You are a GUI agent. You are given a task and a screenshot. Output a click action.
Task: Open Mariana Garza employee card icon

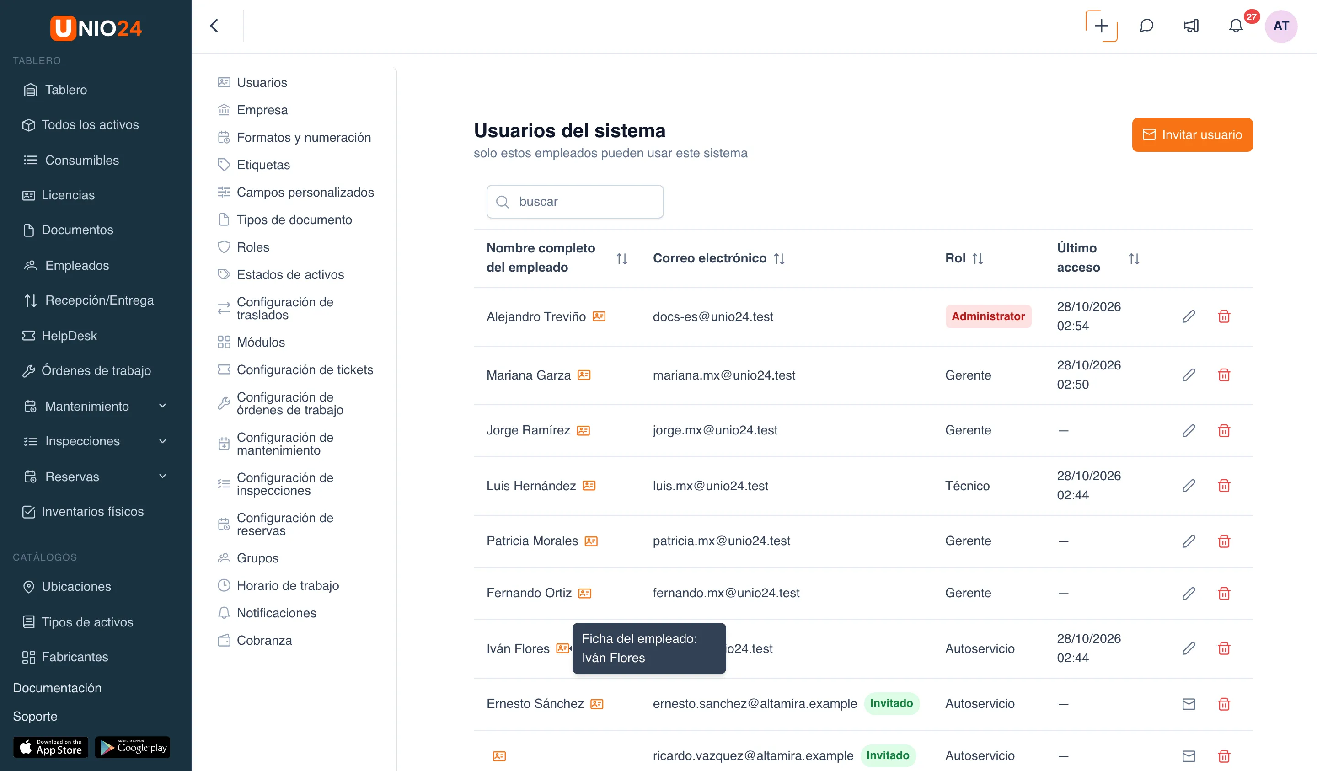[x=584, y=375]
